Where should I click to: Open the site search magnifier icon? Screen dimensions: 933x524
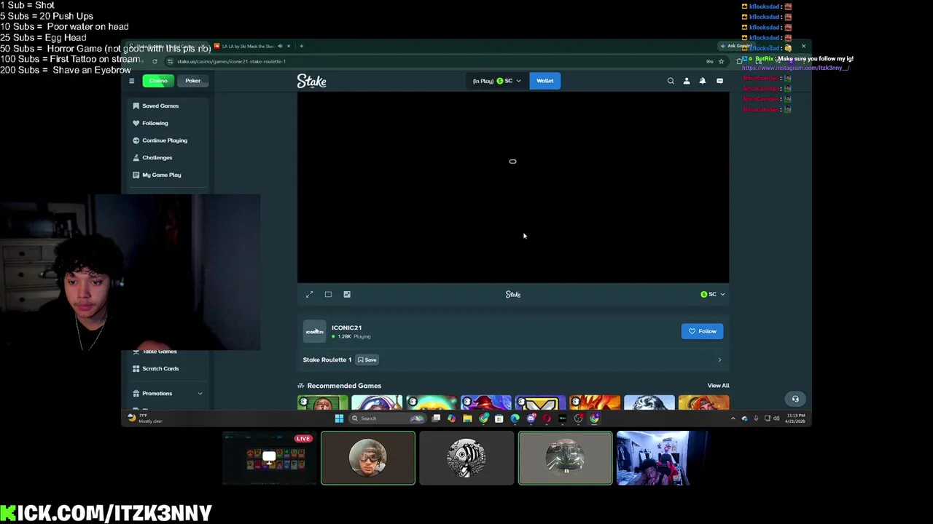[x=671, y=81]
